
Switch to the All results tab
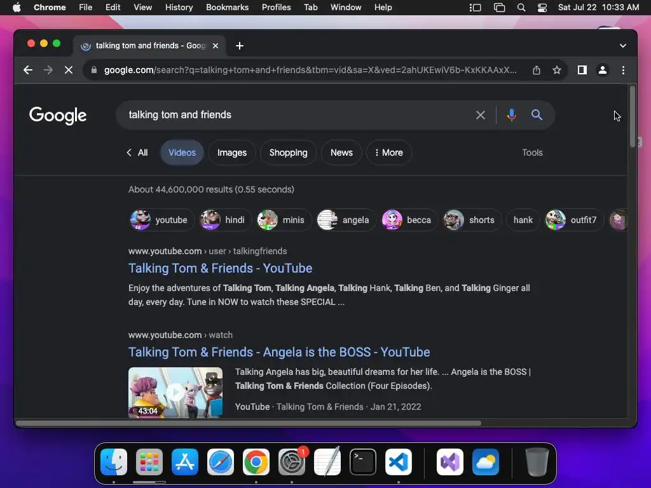coord(137,152)
